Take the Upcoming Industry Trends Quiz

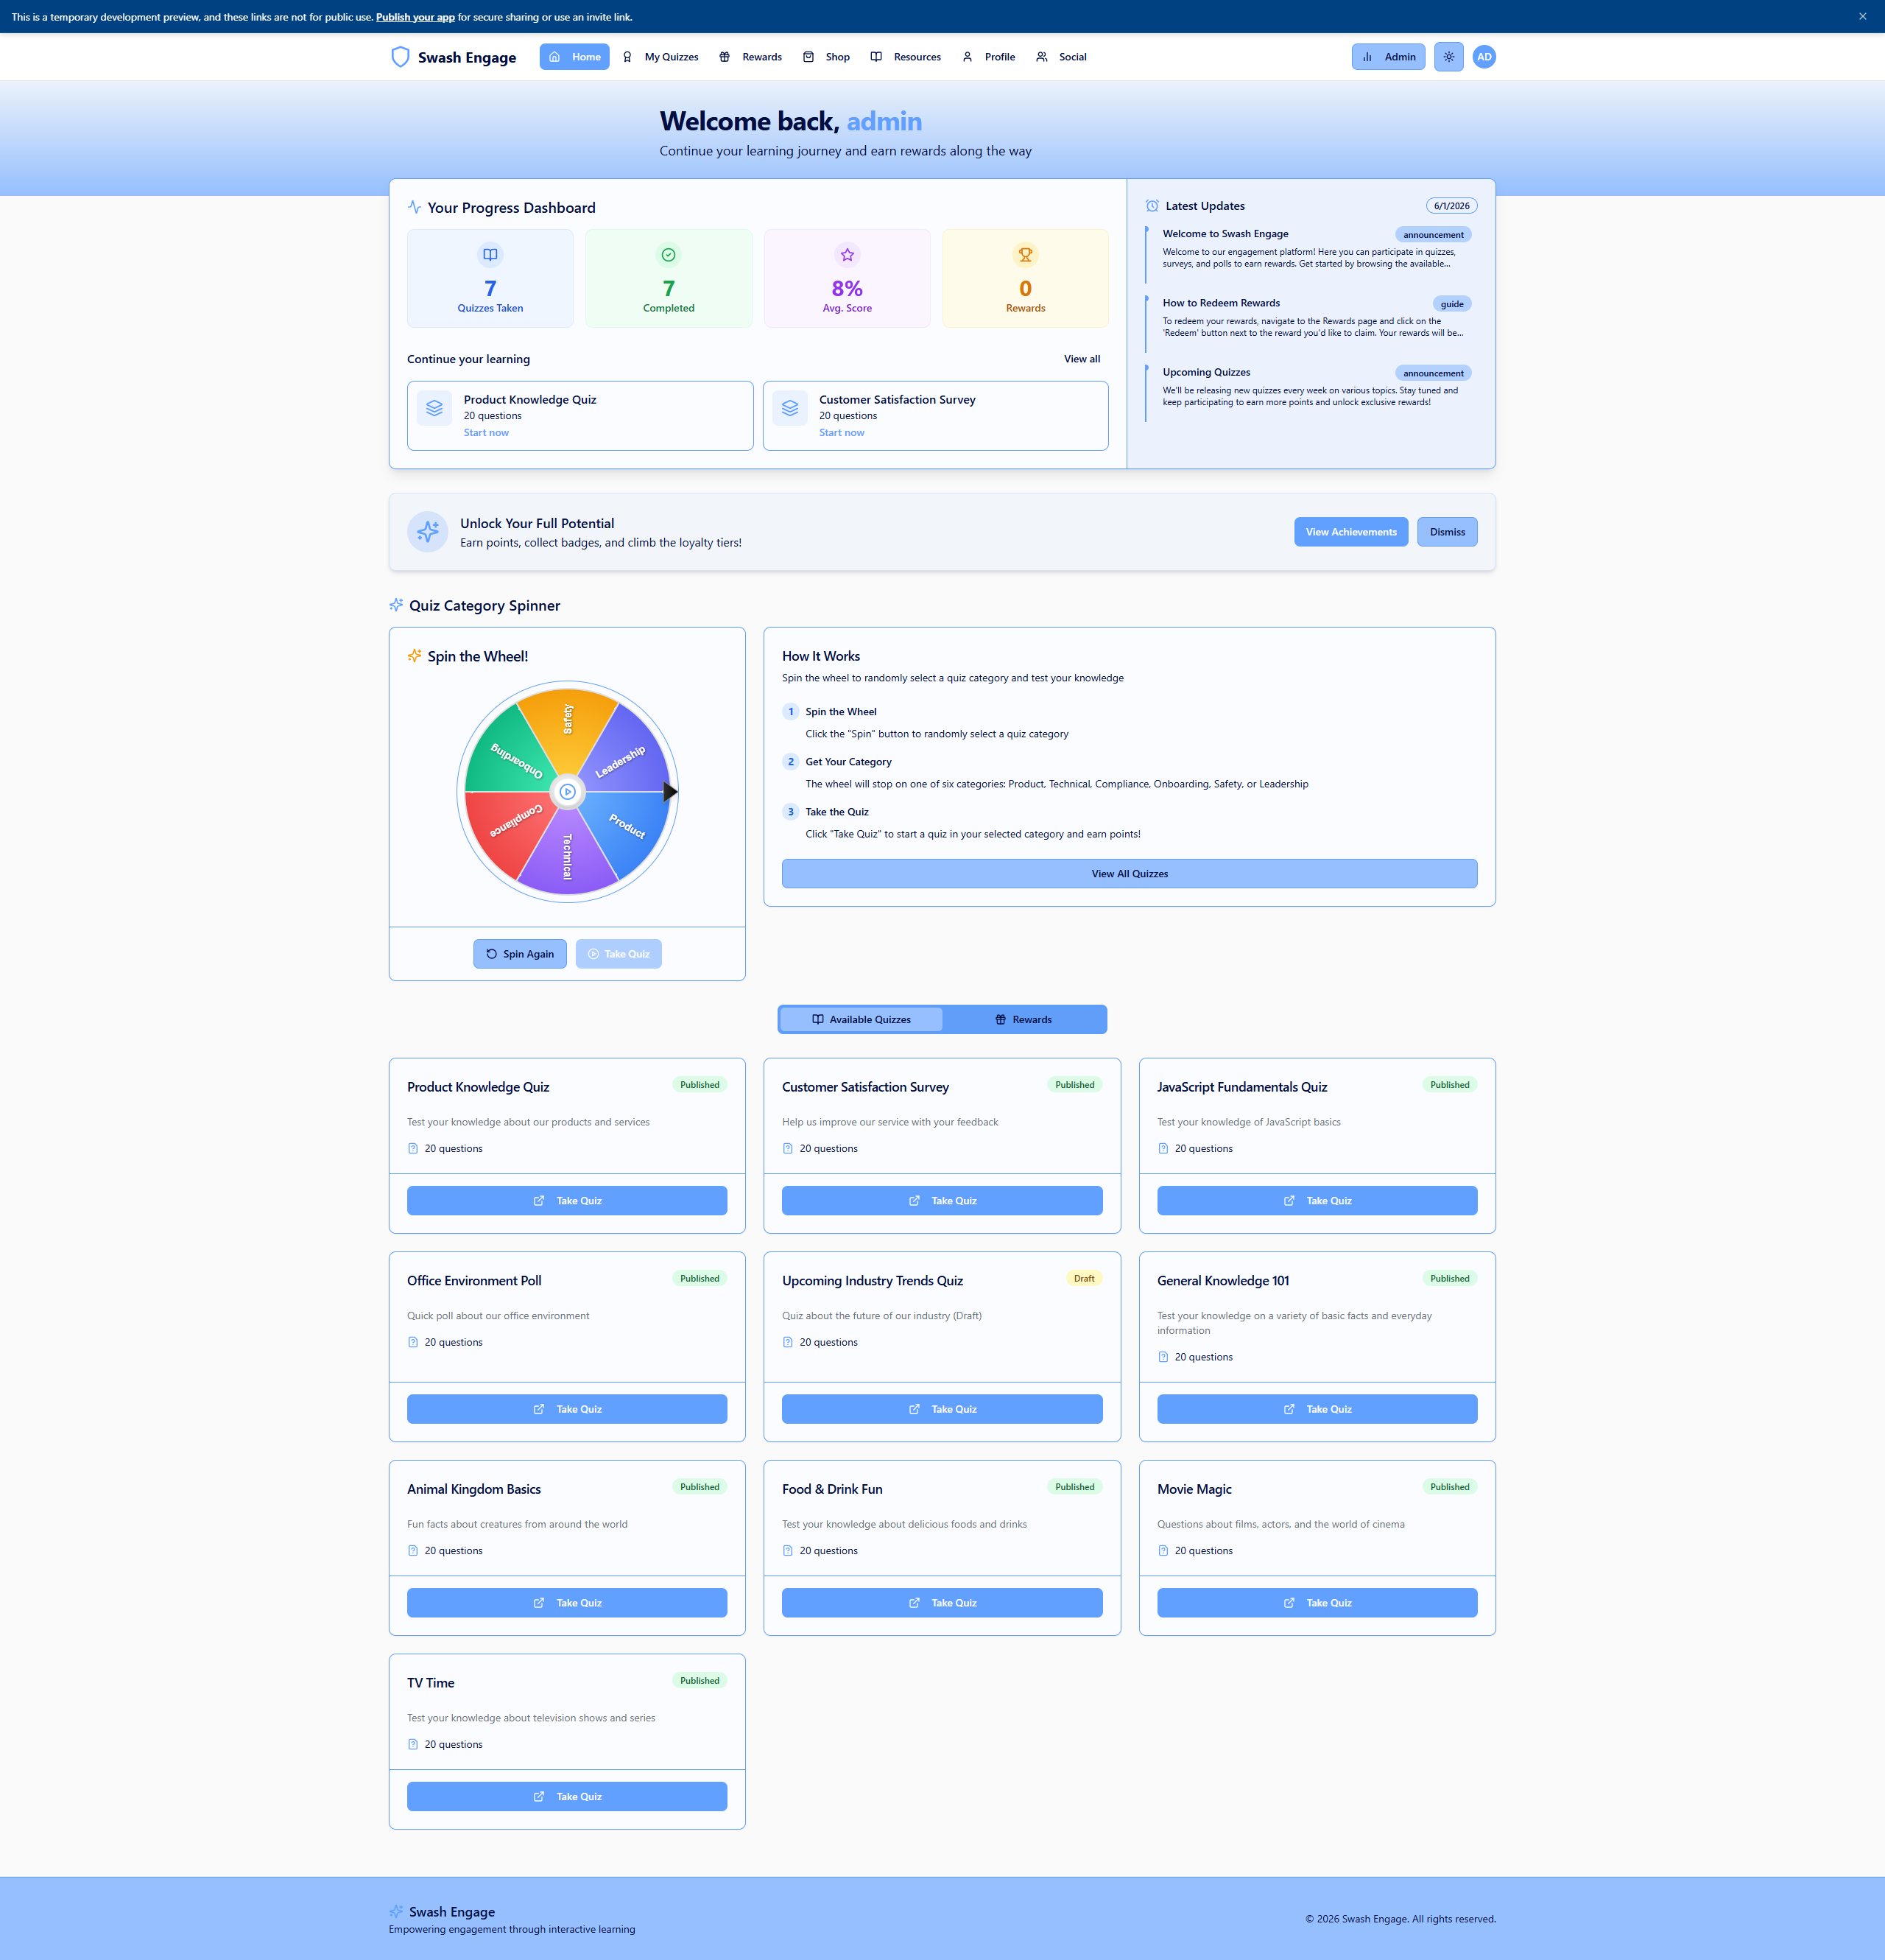pyautogui.click(x=942, y=1409)
